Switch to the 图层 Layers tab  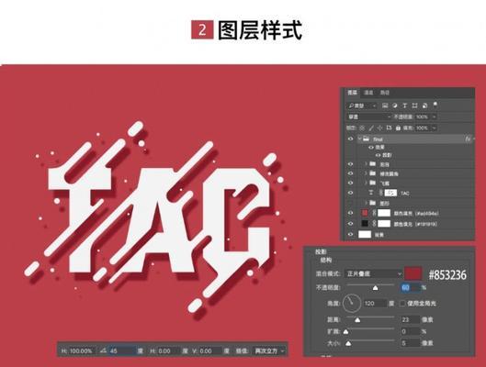click(352, 93)
